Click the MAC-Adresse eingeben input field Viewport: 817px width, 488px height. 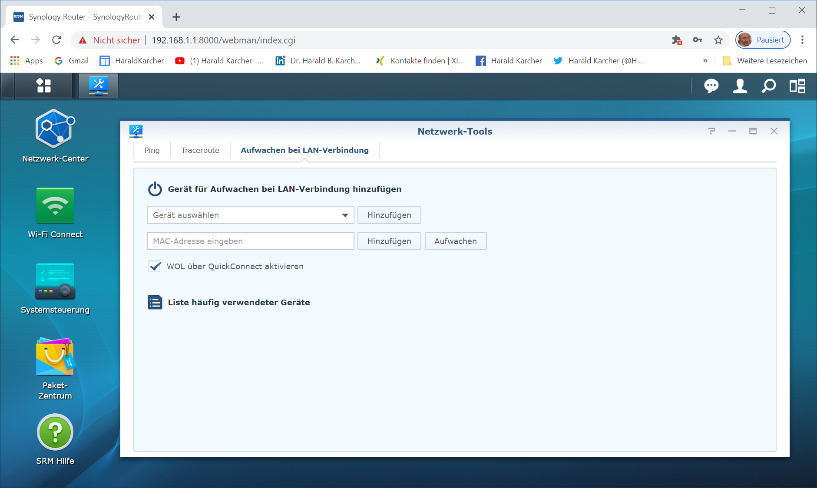tap(251, 241)
